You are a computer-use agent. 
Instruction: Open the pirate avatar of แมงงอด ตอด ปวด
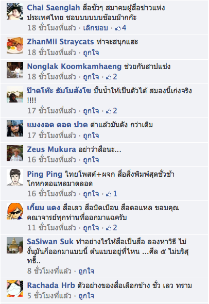[x=15, y=128]
